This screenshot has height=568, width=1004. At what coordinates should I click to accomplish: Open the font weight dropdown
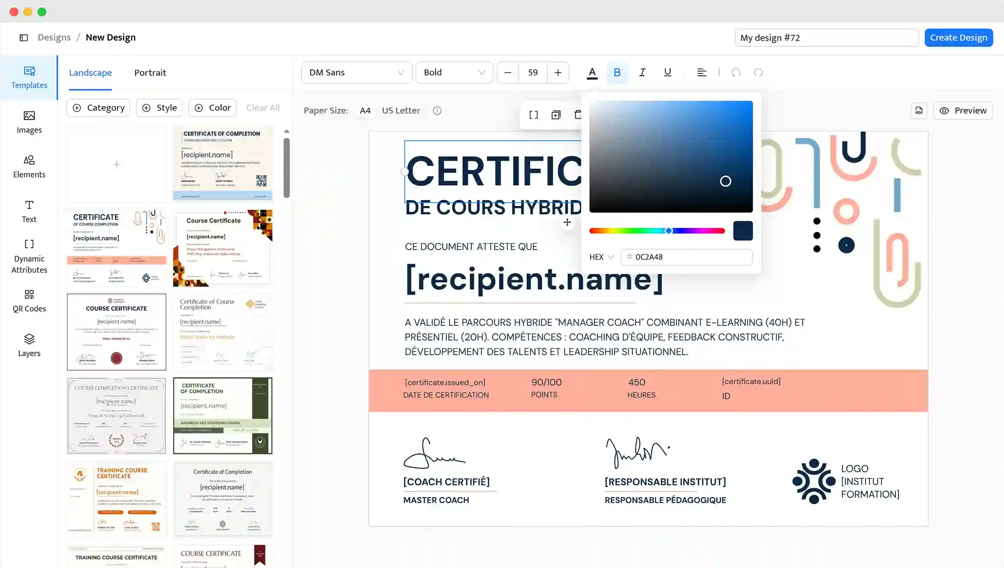454,72
